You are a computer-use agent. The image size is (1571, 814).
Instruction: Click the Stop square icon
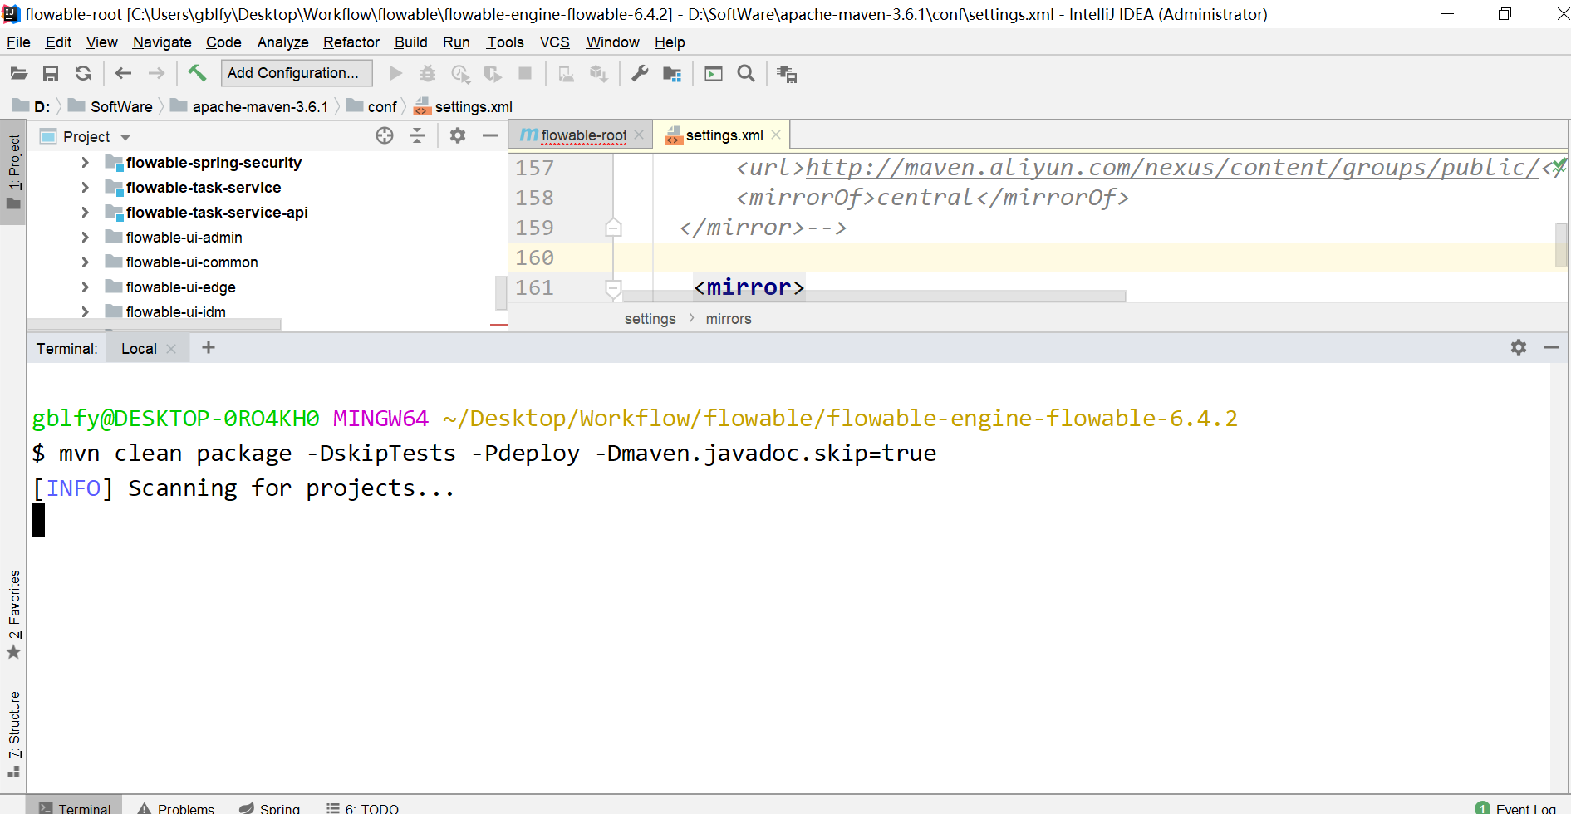click(525, 73)
